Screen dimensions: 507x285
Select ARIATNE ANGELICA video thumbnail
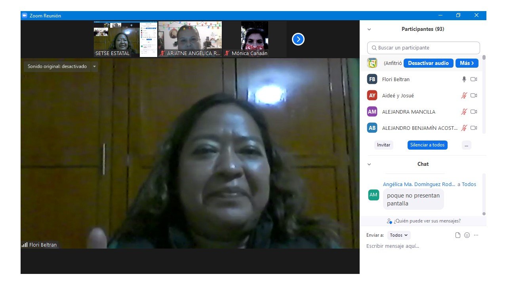(x=190, y=39)
